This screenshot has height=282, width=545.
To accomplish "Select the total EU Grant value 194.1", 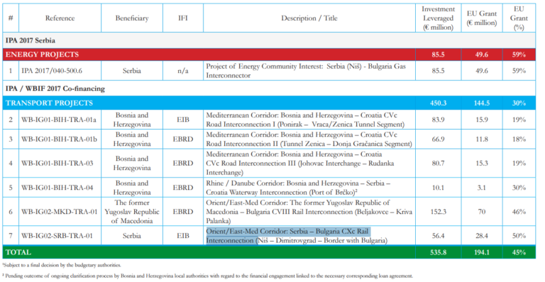I will coord(482,252).
